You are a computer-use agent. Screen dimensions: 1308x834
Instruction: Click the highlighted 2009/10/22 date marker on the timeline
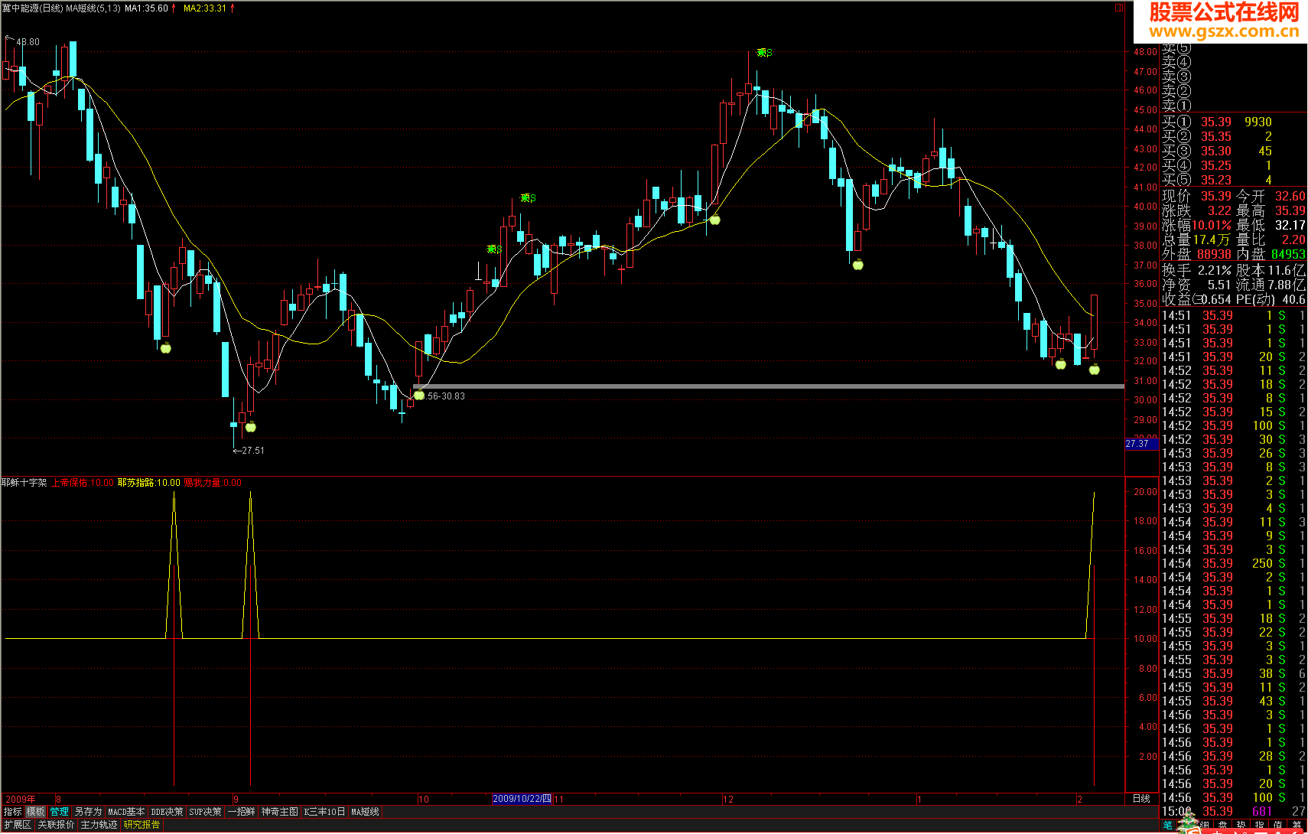(x=522, y=799)
